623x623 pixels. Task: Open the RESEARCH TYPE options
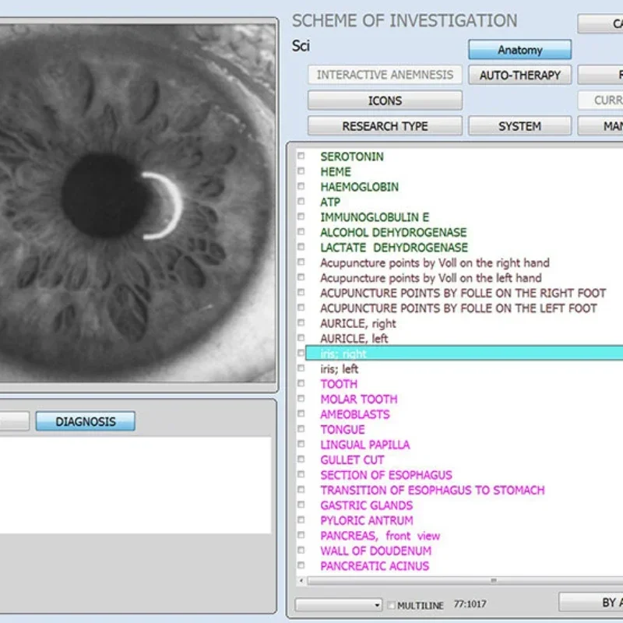[x=385, y=126]
